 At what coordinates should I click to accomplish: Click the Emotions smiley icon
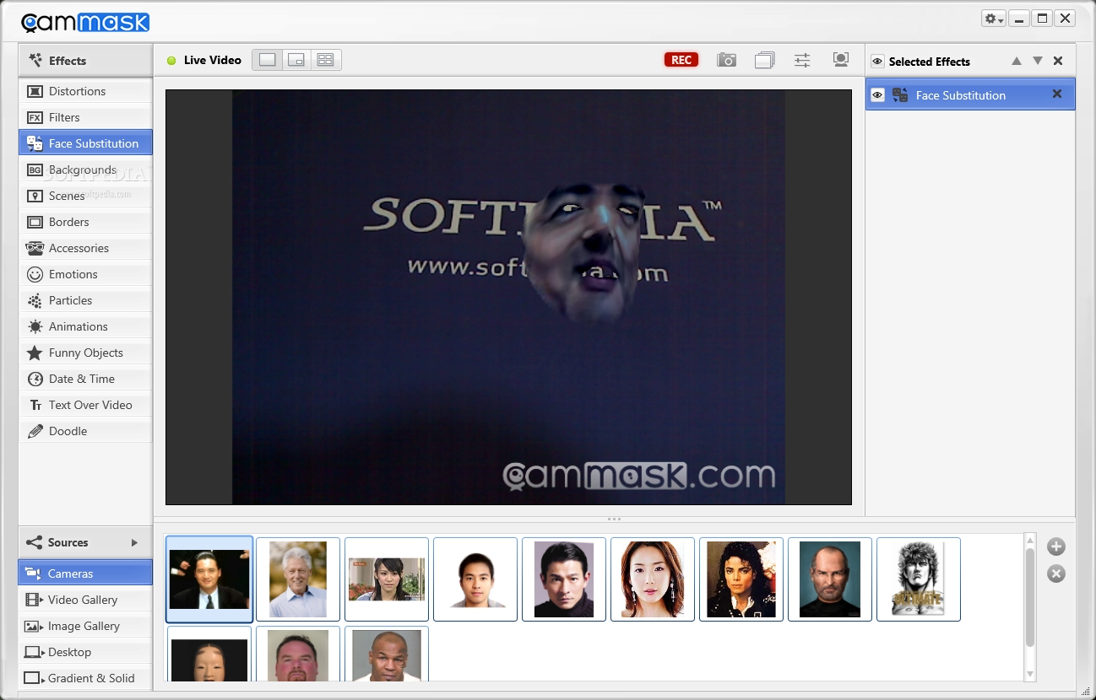pos(35,274)
